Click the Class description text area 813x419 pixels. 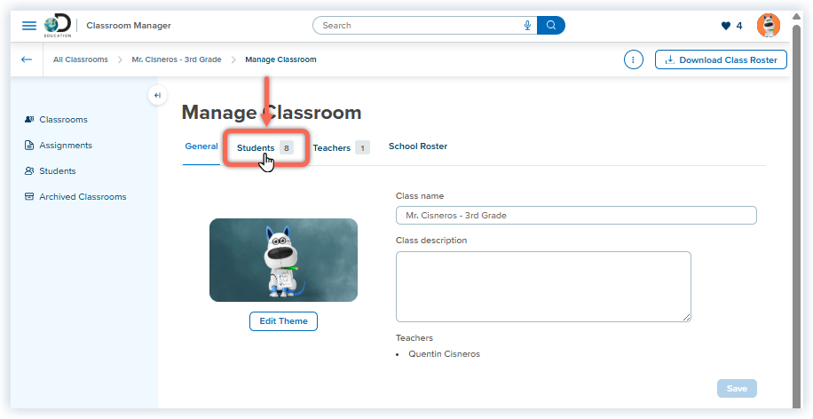pos(543,287)
